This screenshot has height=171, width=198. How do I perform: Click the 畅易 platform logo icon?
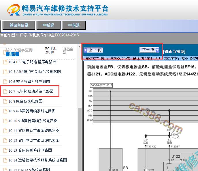pos(14,10)
